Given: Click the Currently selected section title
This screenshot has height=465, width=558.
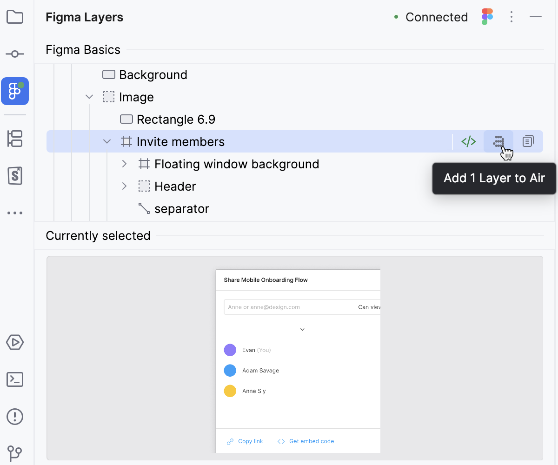Looking at the screenshot, I should (98, 236).
